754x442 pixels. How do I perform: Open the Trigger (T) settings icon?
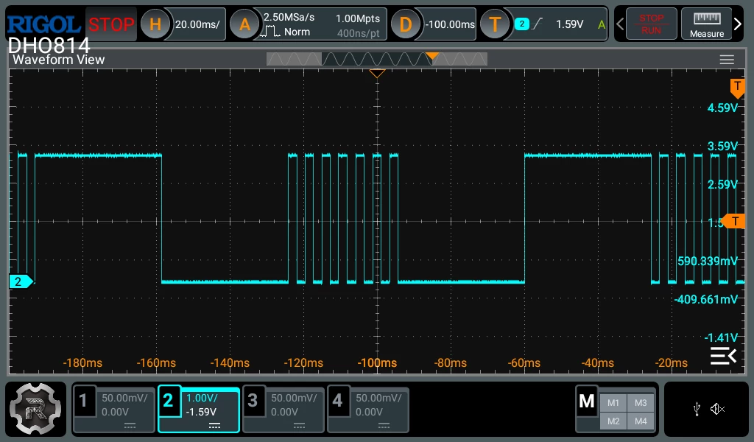click(495, 24)
